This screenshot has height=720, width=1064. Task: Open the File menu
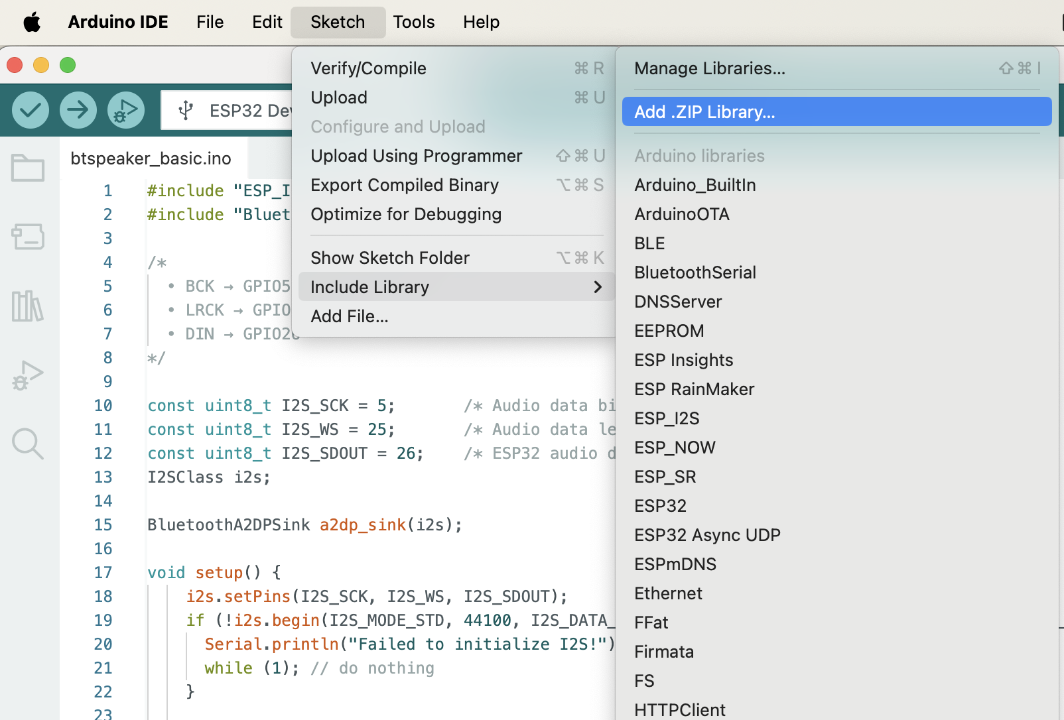pos(210,22)
